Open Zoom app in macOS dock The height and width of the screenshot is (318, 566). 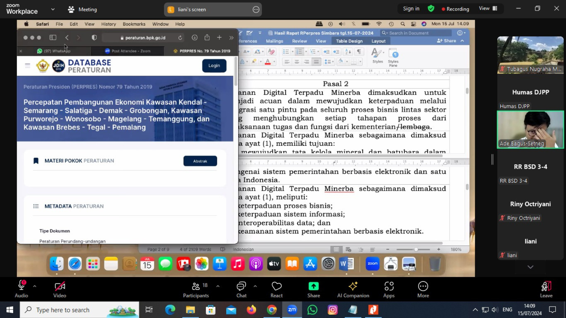point(373,264)
